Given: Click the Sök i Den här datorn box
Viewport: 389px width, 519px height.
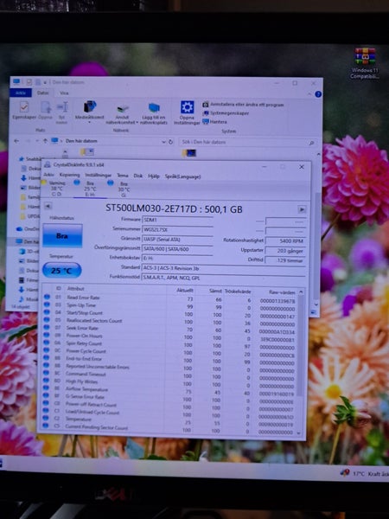Looking at the screenshot, I should point(247,143).
